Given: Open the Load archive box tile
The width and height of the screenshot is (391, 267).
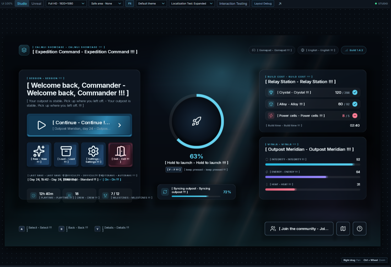Looking at the screenshot, I should pyautogui.click(x=66, y=154).
